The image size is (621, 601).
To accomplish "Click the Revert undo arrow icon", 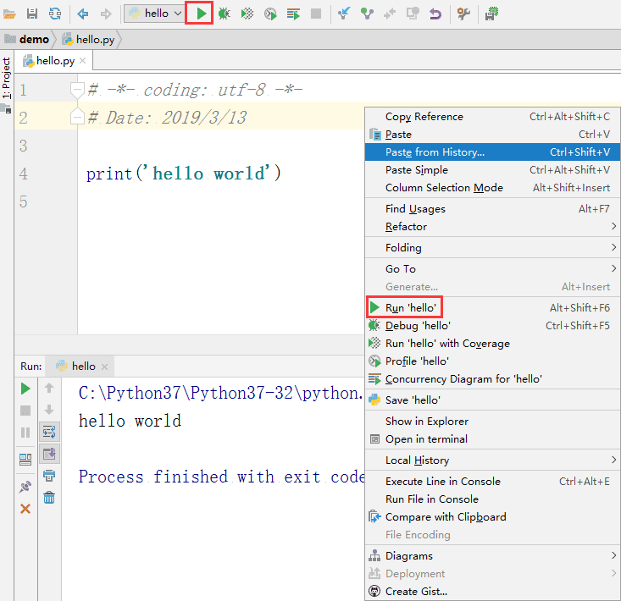I will point(435,14).
